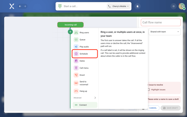The width and height of the screenshot is (187, 117).
Task: Select Ring users from the step menu
Action: tap(85, 33)
